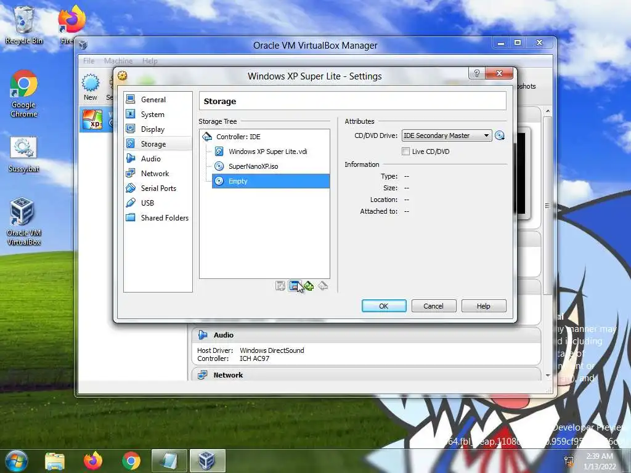Click the notepad-like taskbar button
The height and width of the screenshot is (473, 631).
(x=169, y=461)
